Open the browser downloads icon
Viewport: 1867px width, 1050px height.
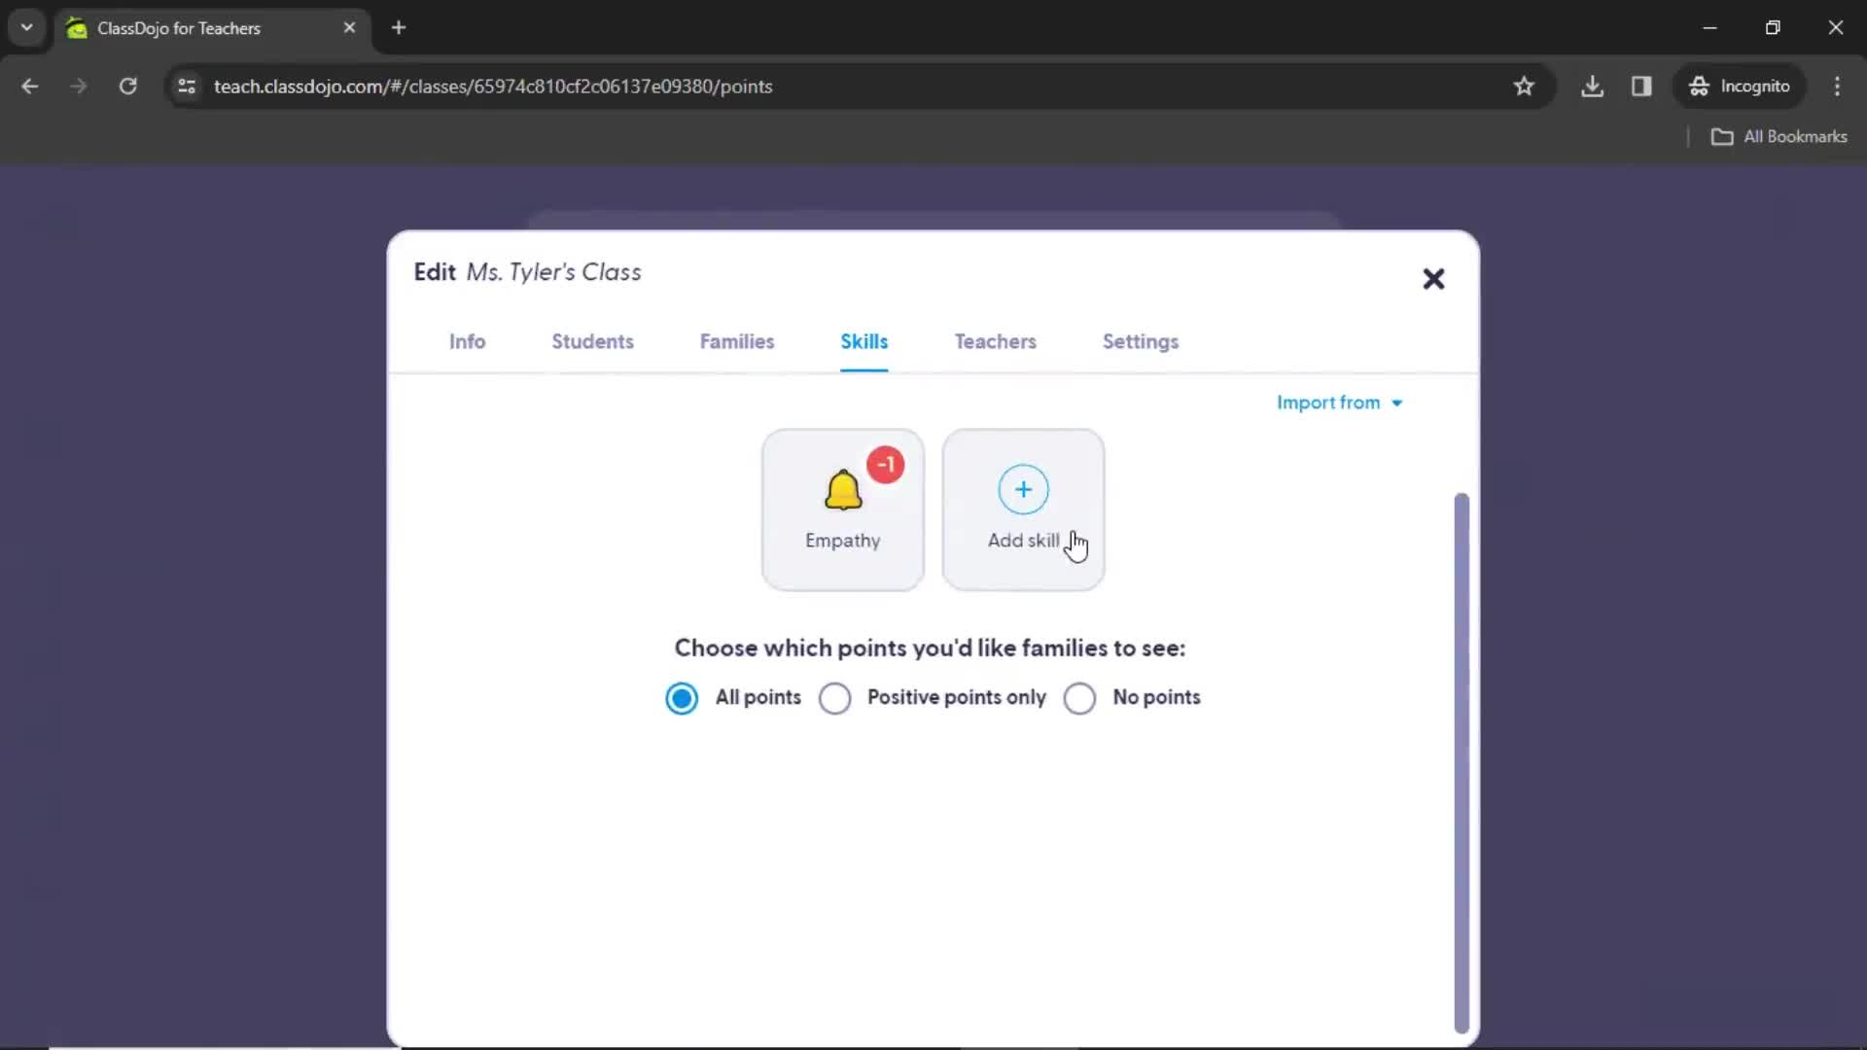[1592, 87]
